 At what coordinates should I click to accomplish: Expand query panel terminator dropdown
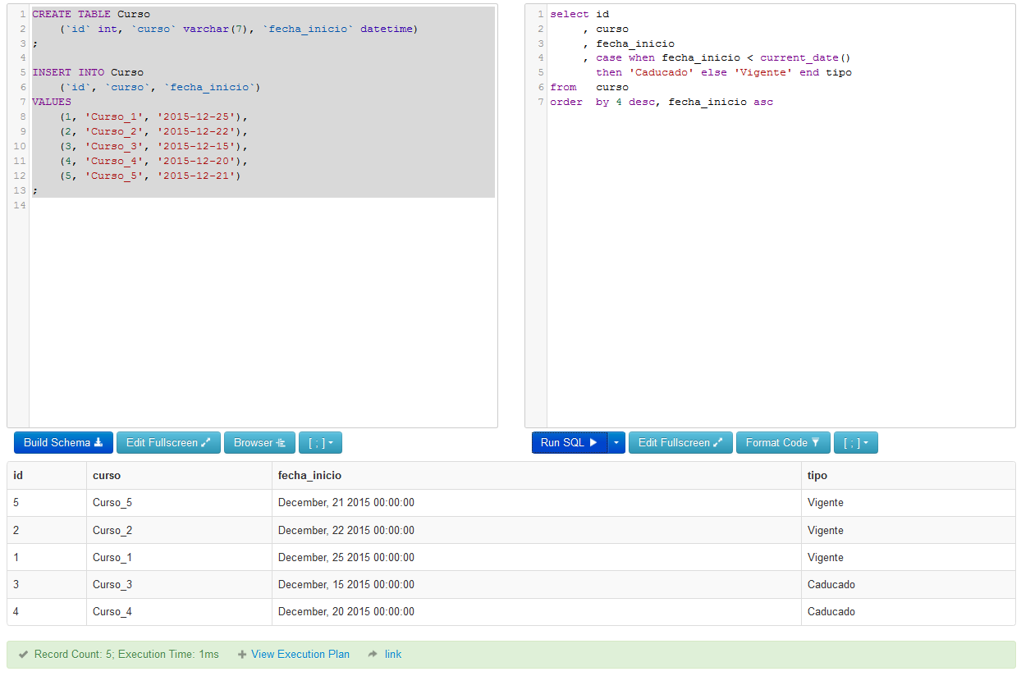pyautogui.click(x=855, y=443)
